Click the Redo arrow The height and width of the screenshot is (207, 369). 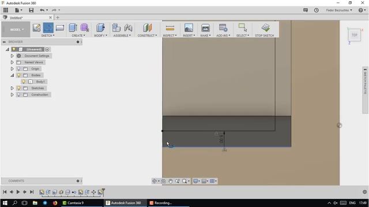[x=54, y=10]
